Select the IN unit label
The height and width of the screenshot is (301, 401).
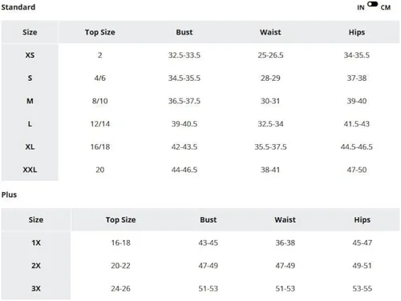pos(361,7)
